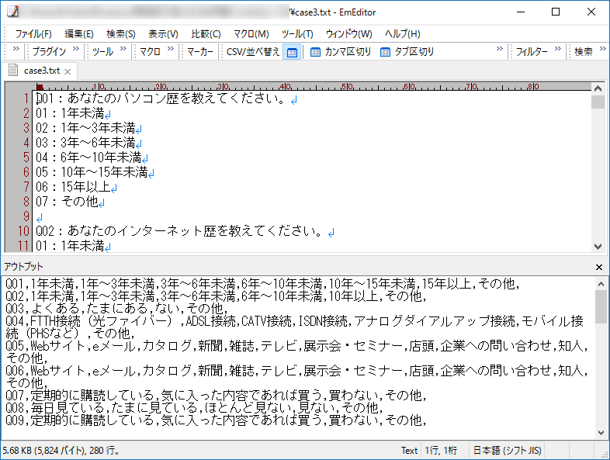Click the フィルター toolbar label

coord(532,52)
